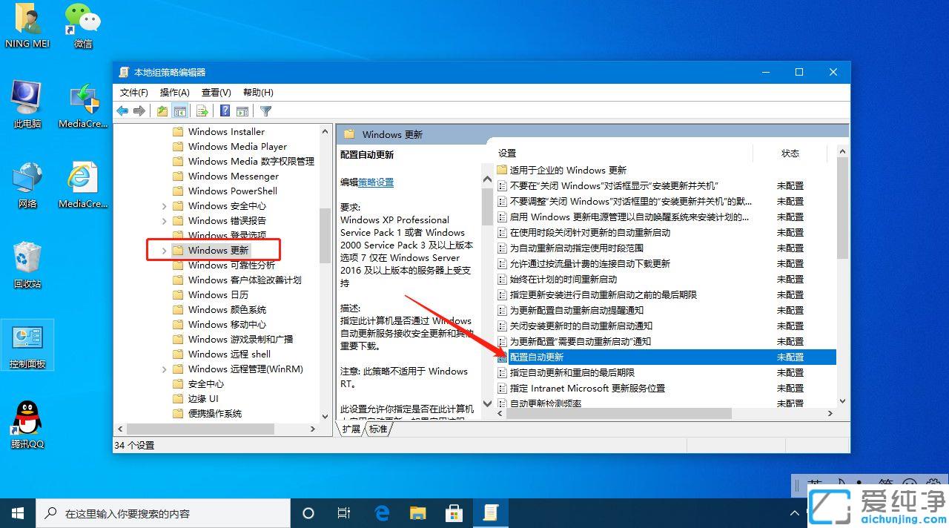Click the forward navigation arrow in the toolbar
The height and width of the screenshot is (528, 949).
pyautogui.click(x=140, y=110)
